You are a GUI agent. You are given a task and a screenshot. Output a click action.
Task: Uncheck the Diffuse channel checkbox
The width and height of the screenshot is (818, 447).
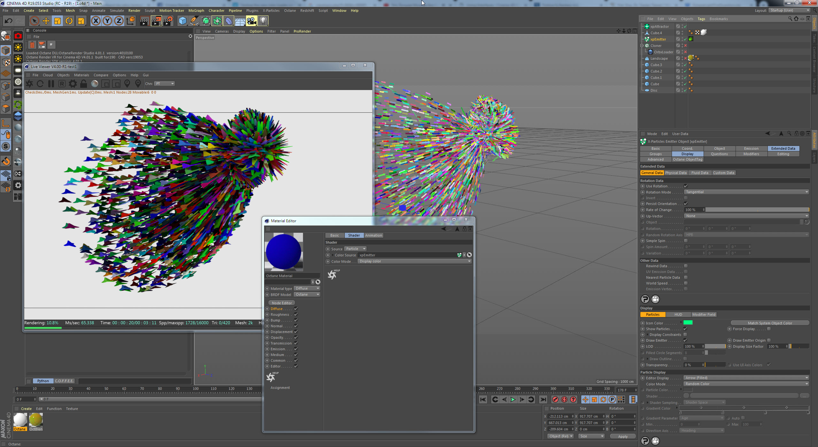[x=296, y=309]
